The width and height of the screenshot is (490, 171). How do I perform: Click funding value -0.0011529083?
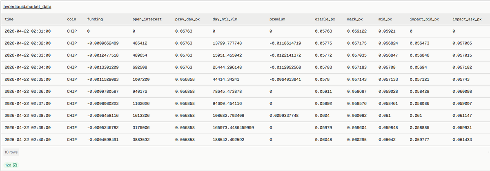103,79
